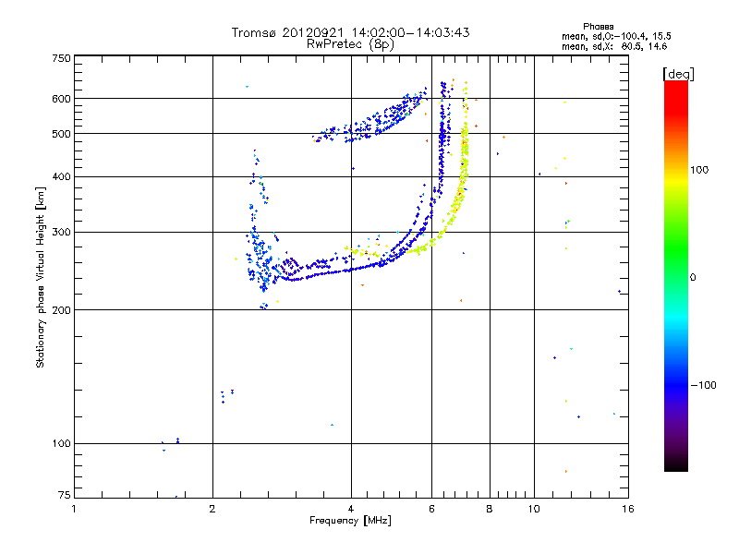This screenshot has width=739, height=554.
Task: Click the 'mean, sd,X: 80.5, 14.6' statistic
Action: (x=614, y=46)
